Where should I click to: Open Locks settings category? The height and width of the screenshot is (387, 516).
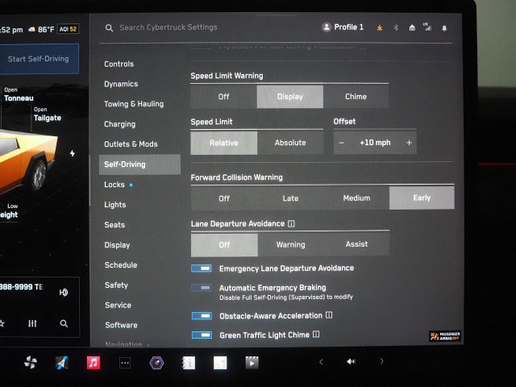click(x=114, y=185)
